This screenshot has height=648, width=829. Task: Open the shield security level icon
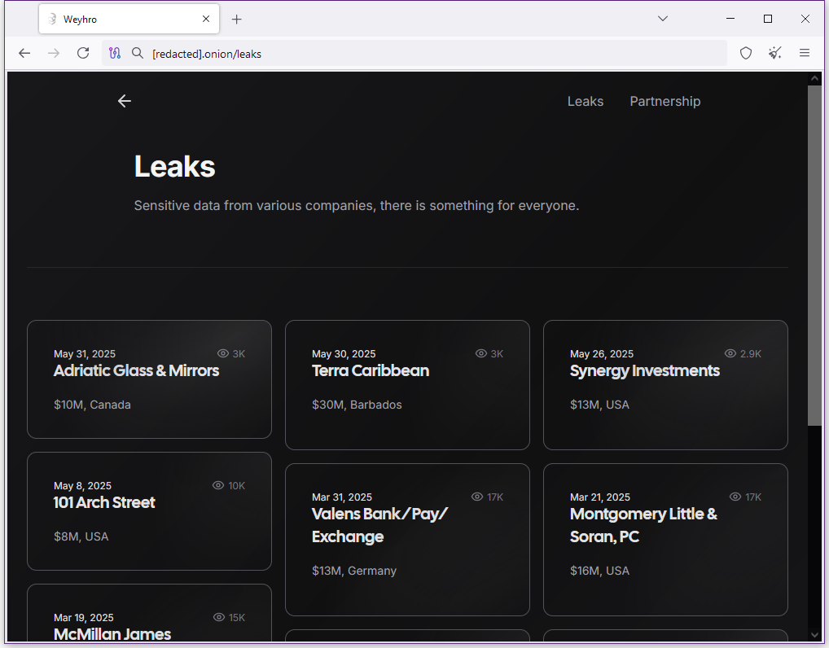745,54
